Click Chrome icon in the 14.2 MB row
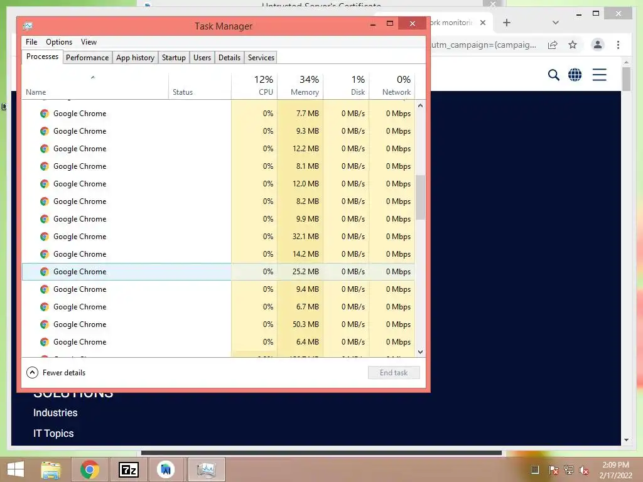Image resolution: width=643 pixels, height=482 pixels. click(45, 254)
